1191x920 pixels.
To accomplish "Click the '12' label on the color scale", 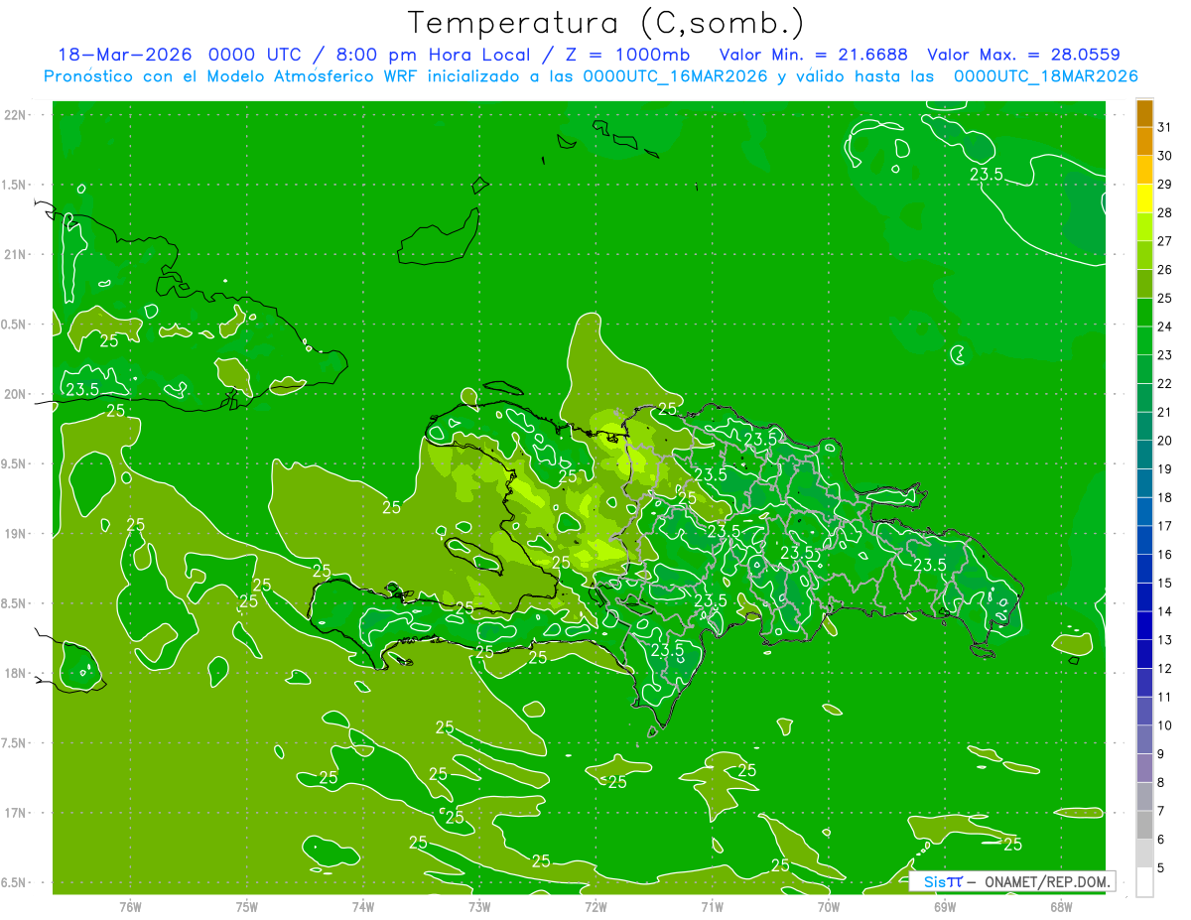I will point(1165,669).
